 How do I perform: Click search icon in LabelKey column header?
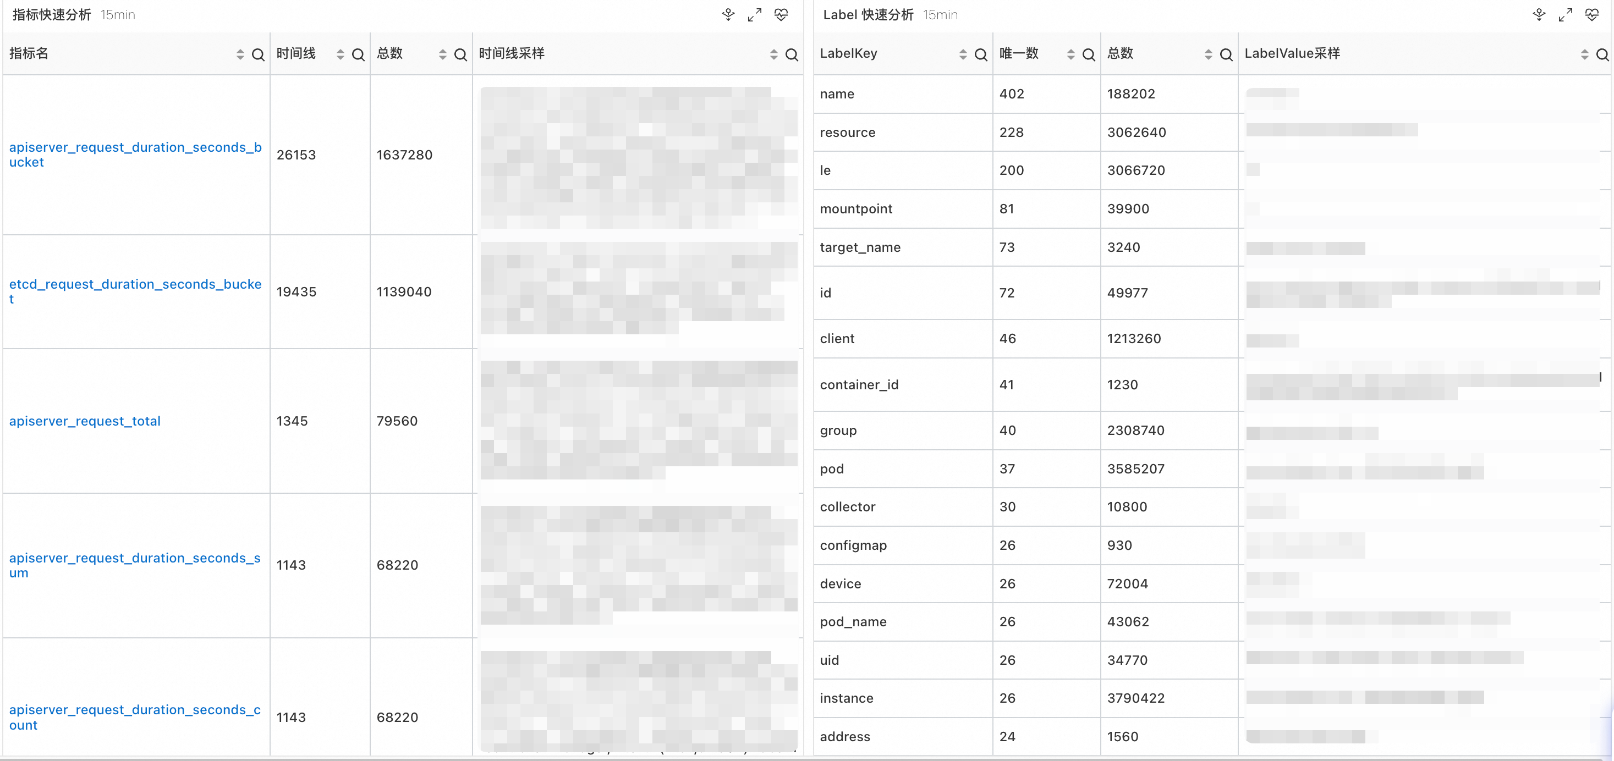[x=981, y=55]
